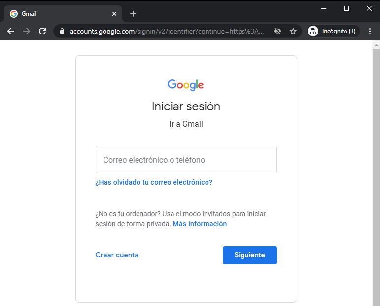Toggle the blocked cookies eye icon

click(x=277, y=31)
